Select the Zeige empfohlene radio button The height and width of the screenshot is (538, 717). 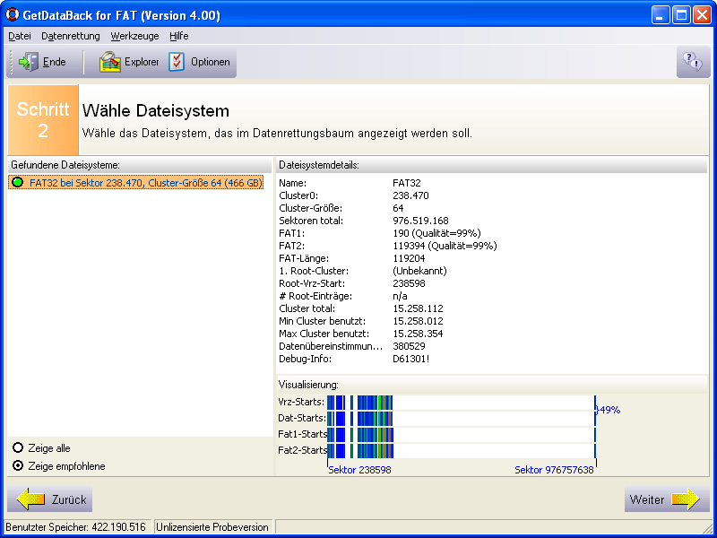18,465
